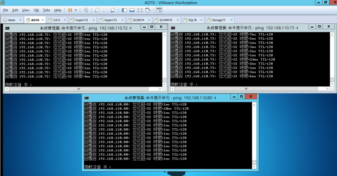Open the power options dropdown arrow
This screenshot has width=337, height=176.
click(x=76, y=9)
